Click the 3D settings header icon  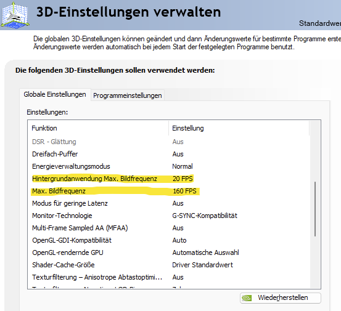(x=15, y=15)
